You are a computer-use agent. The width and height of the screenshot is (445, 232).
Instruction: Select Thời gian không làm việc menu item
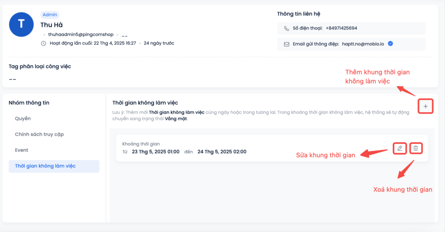(54, 166)
